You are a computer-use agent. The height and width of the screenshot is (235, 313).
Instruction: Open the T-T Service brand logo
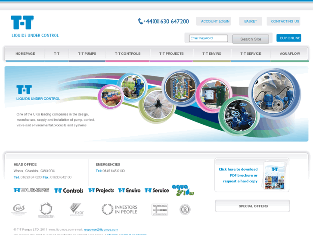click(x=157, y=191)
